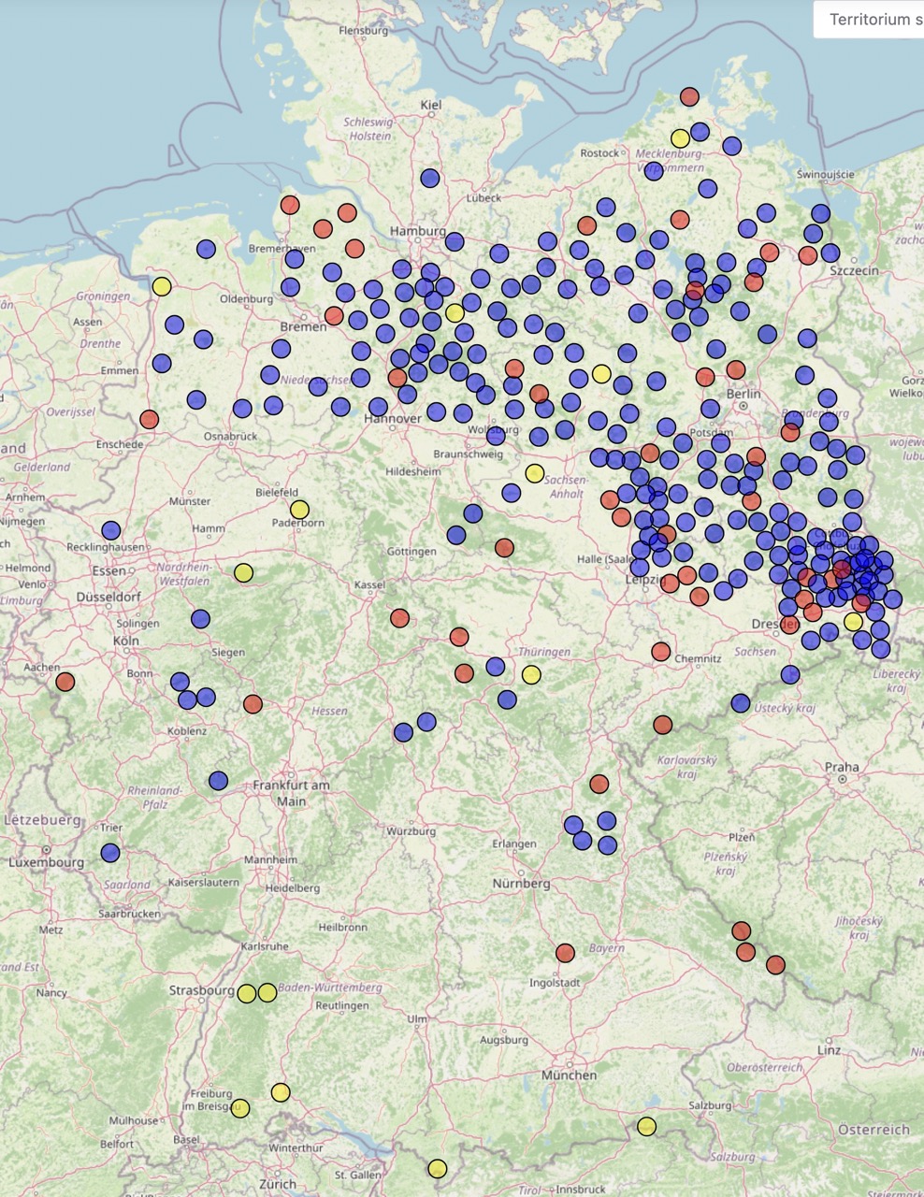Select the blue marker east of Trier

[110, 853]
